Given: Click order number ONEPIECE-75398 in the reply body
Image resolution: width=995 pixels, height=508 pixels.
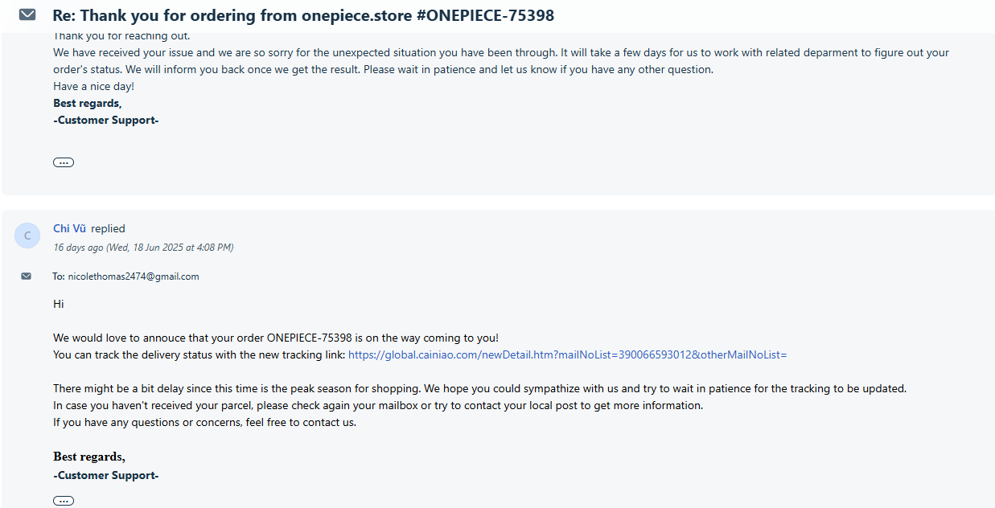Looking at the screenshot, I should pyautogui.click(x=310, y=338).
